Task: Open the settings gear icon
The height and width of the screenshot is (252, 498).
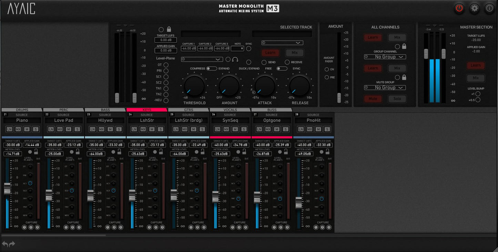Action: 474,8
